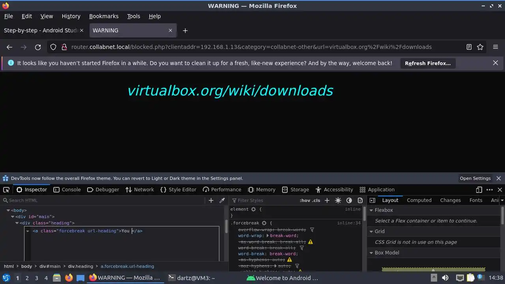The width and height of the screenshot is (505, 284).
Task: Select the Changes sidebar tab
Action: (x=450, y=200)
